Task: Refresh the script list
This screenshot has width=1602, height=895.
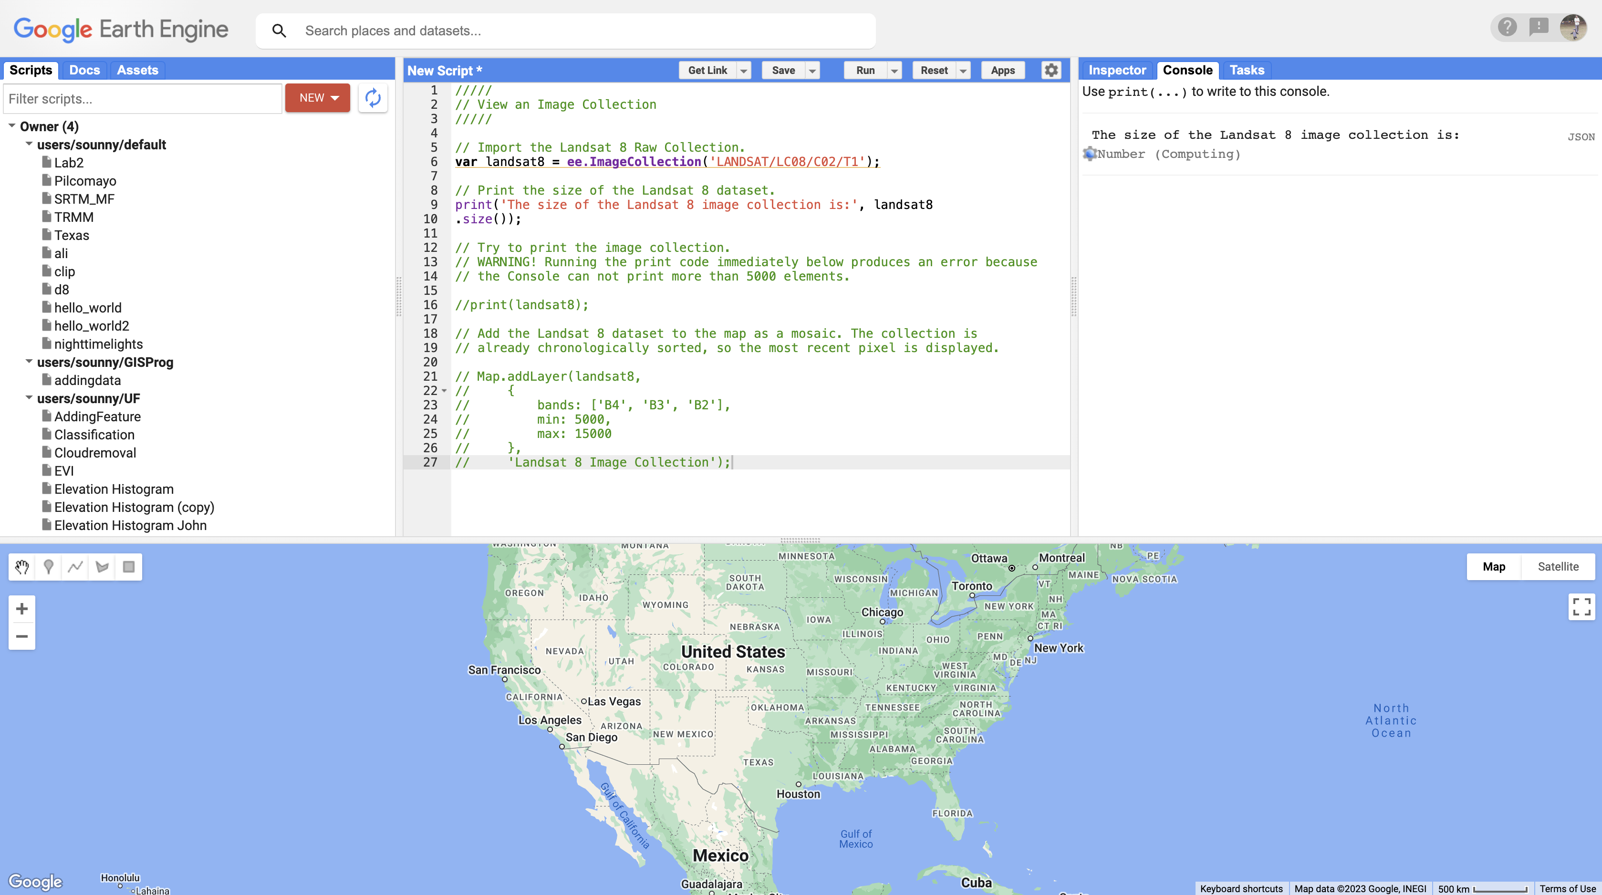Action: coord(373,98)
